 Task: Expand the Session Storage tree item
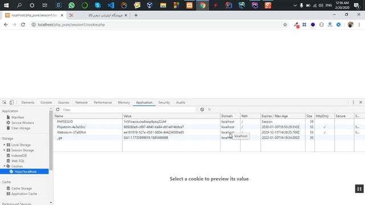point(4,150)
